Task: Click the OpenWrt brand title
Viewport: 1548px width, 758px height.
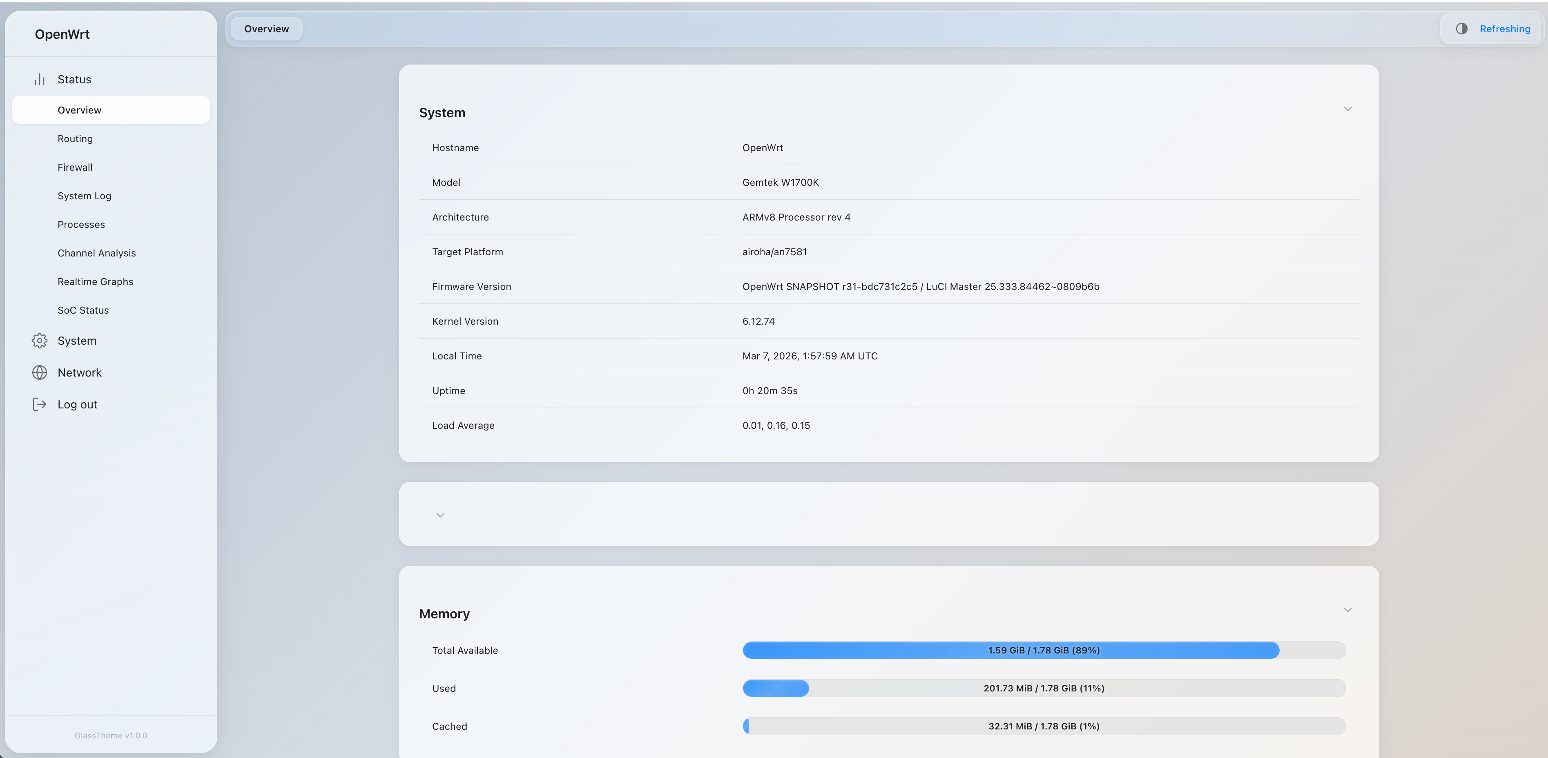Action: (x=62, y=34)
